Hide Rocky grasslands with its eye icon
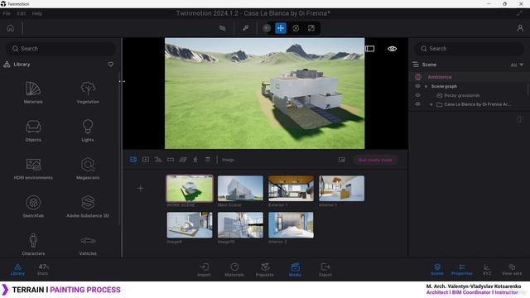 tap(417, 95)
